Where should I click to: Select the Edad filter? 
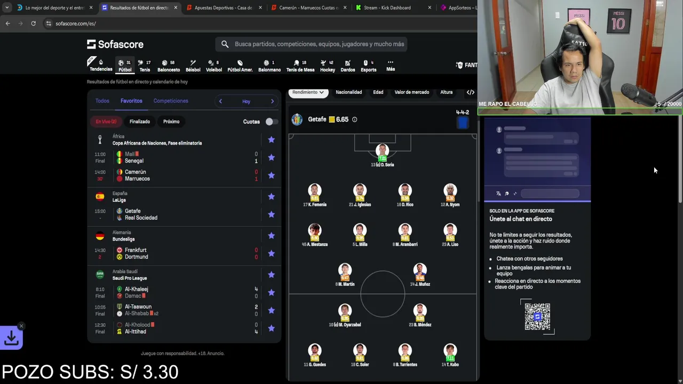pos(378,92)
